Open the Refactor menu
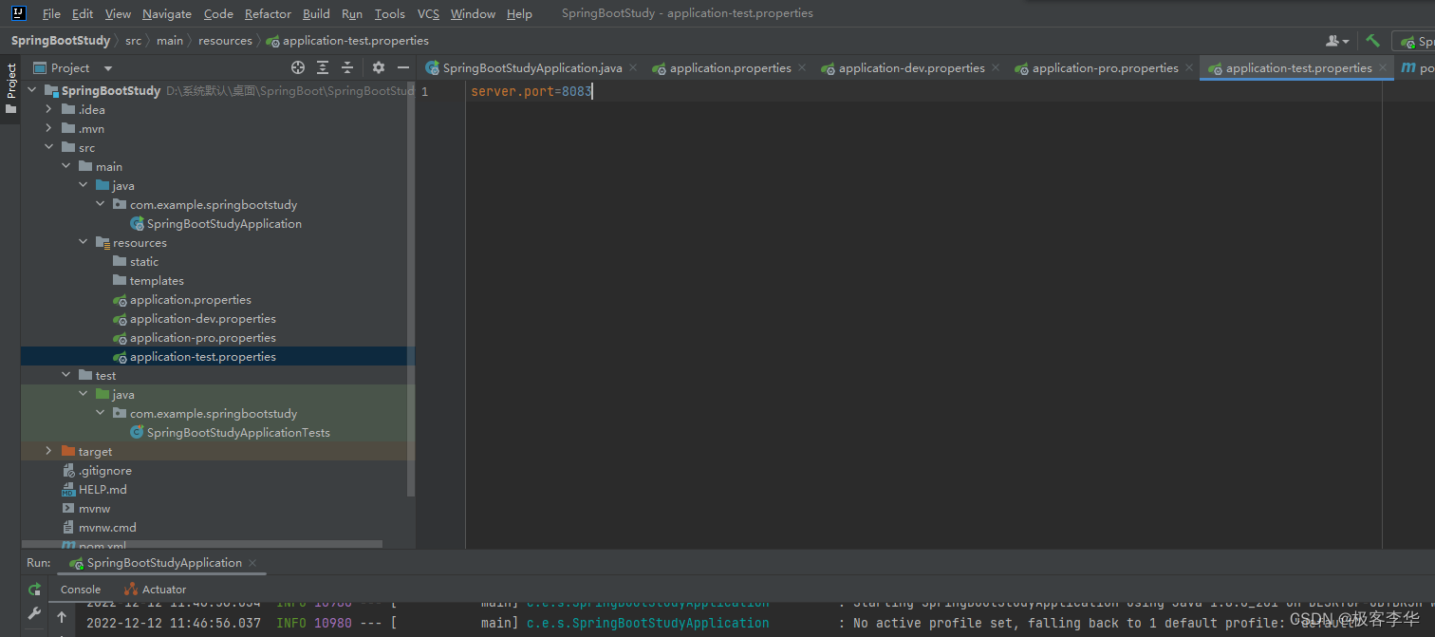This screenshot has width=1435, height=637. pyautogui.click(x=268, y=14)
